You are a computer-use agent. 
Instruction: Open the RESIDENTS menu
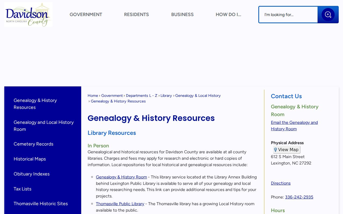tap(136, 14)
